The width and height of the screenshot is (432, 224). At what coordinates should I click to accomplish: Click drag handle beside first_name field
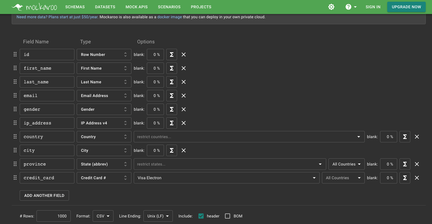click(x=15, y=68)
